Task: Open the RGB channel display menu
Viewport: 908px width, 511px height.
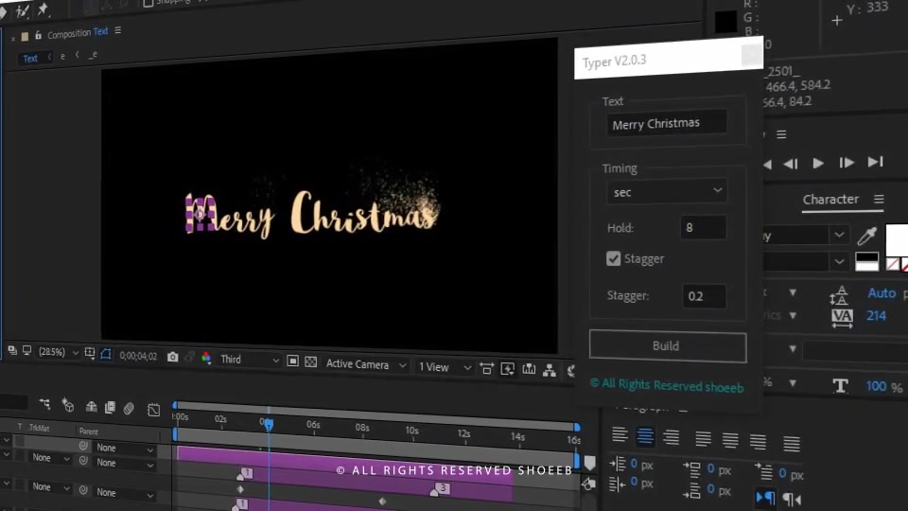Action: coord(206,358)
